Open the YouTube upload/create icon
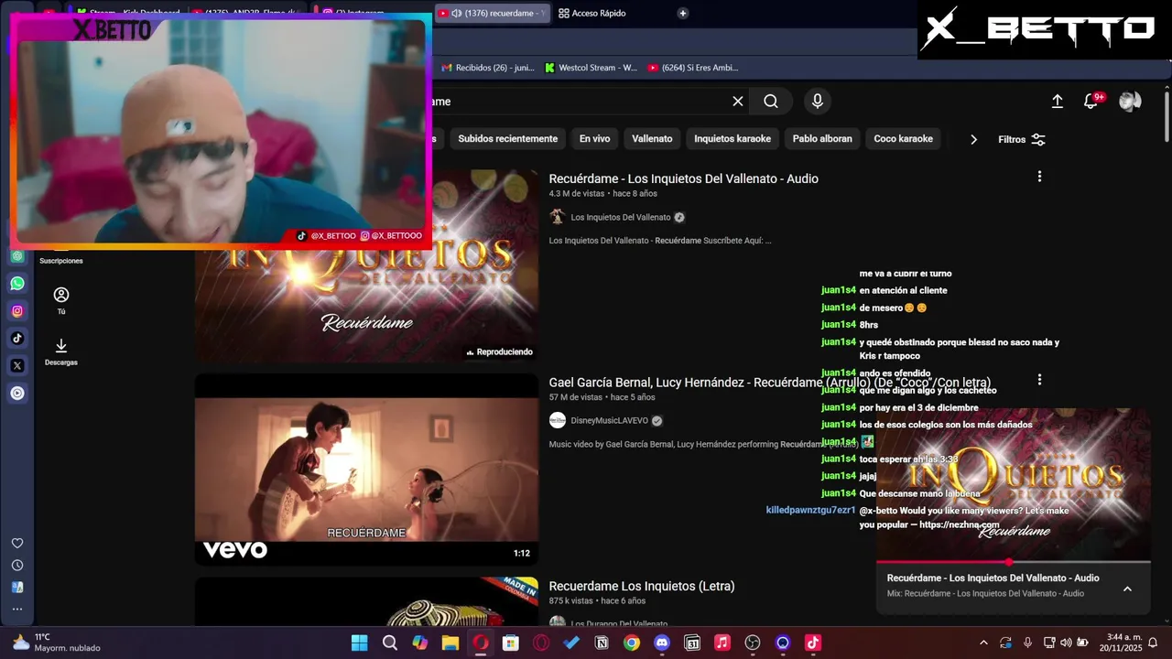 [1057, 102]
